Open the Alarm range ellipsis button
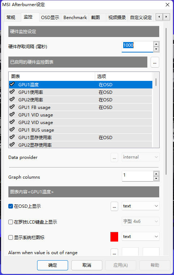 point(114,252)
